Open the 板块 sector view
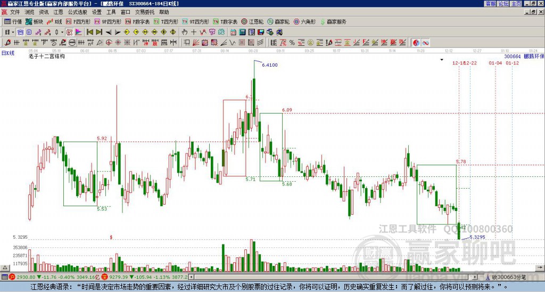 pyautogui.click(x=34, y=21)
